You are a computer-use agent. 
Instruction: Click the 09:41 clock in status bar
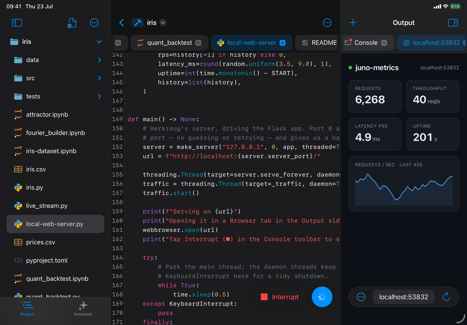point(14,6)
